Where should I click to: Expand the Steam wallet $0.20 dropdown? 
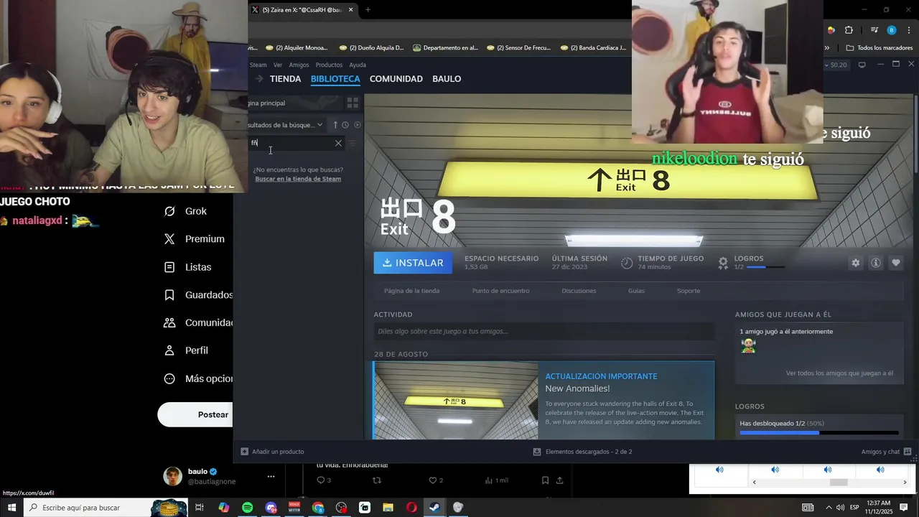838,65
